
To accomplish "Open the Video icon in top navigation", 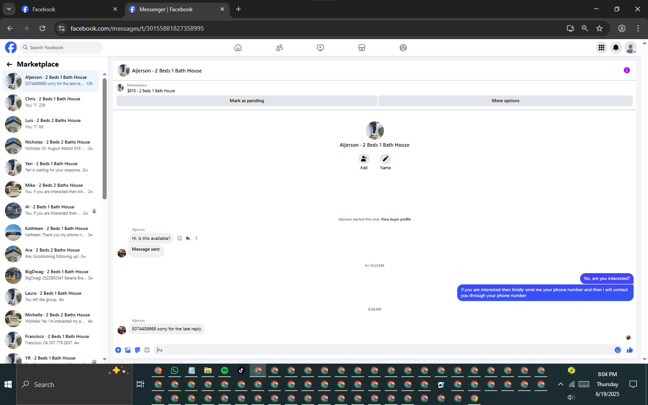I will point(320,48).
